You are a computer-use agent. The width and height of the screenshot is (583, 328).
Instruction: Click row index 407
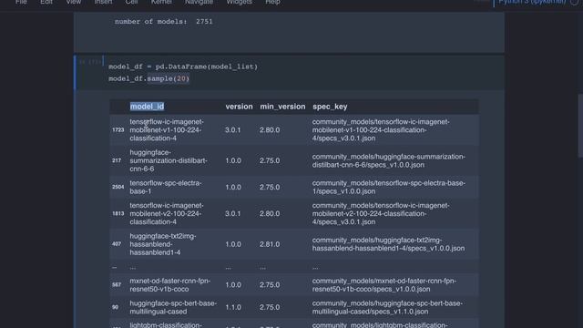pos(117,244)
